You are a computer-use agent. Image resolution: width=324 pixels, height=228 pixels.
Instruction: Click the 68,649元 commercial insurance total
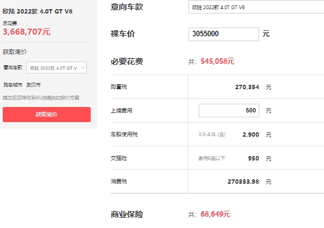pos(215,214)
